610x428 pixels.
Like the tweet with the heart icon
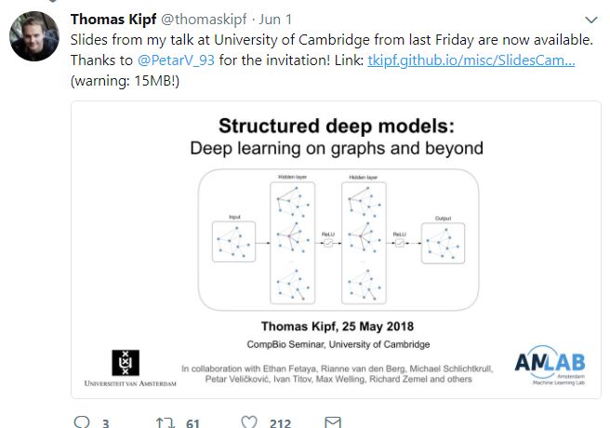pyautogui.click(x=249, y=422)
